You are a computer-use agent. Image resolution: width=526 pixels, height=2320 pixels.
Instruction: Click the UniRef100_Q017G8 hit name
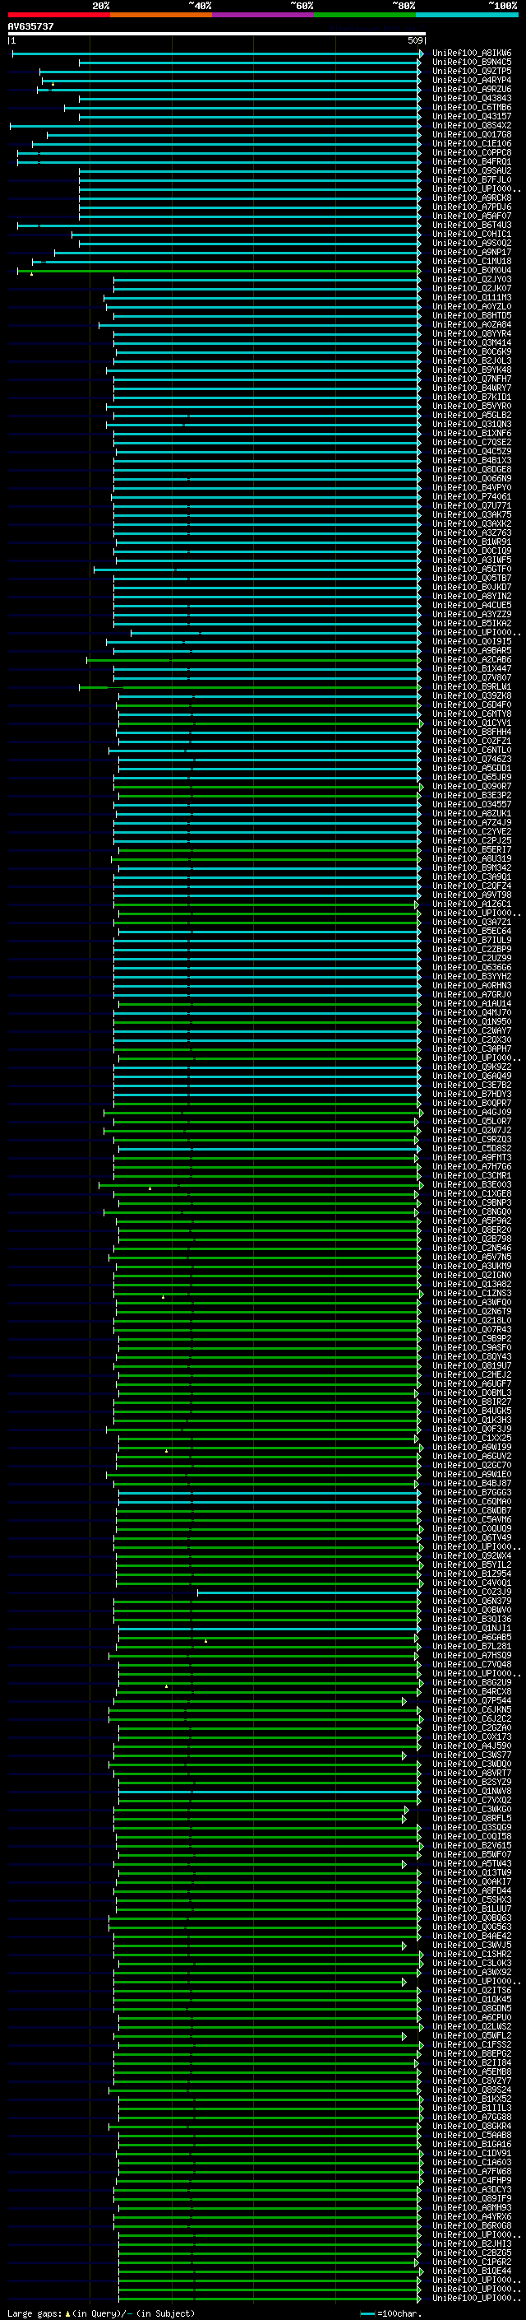point(472,134)
